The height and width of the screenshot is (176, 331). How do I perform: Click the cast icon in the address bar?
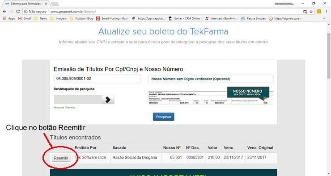click(305, 12)
